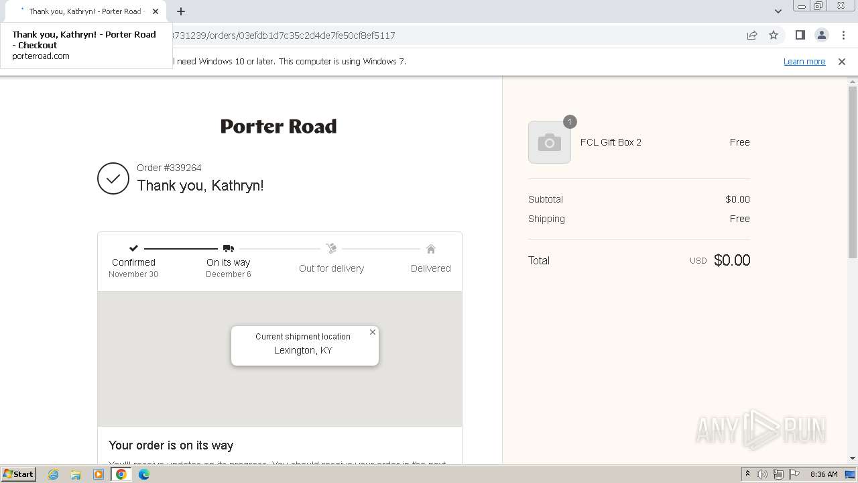This screenshot has height=483, width=858.
Task: Open the Windows Start menu
Action: click(18, 474)
